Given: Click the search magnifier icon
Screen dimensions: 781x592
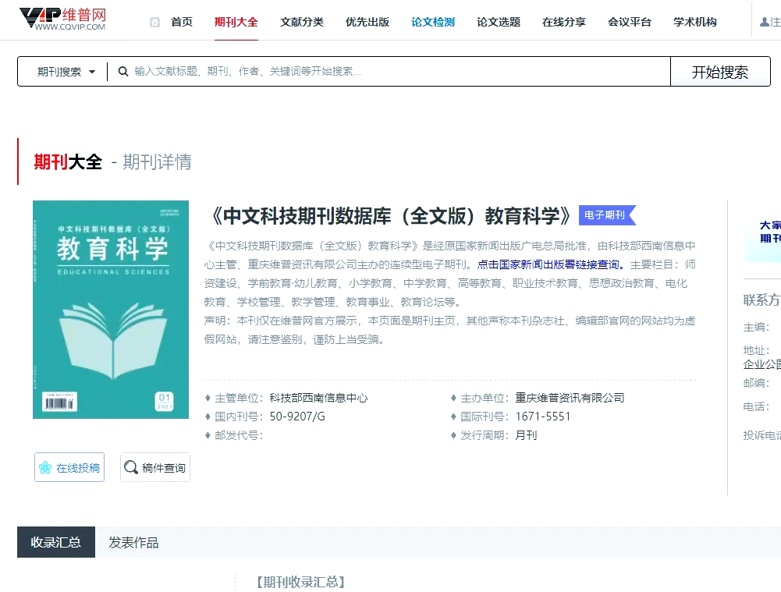Looking at the screenshot, I should tap(123, 72).
